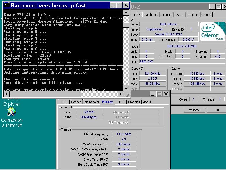The width and height of the screenshot is (226, 170).
Task: Open the Memory tab in the back CPU-Z window
Action: 167,15
